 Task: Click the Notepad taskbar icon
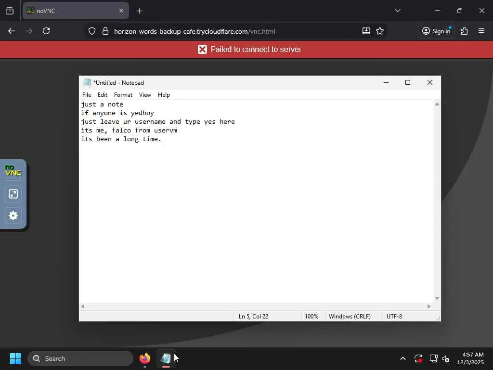pyautogui.click(x=166, y=358)
